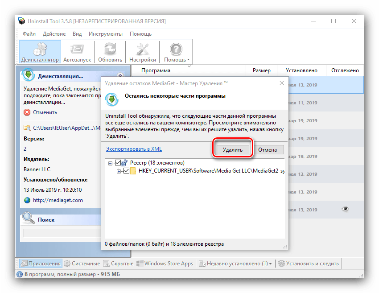Open the Действие menu
The height and width of the screenshot is (293, 379).
click(54, 34)
